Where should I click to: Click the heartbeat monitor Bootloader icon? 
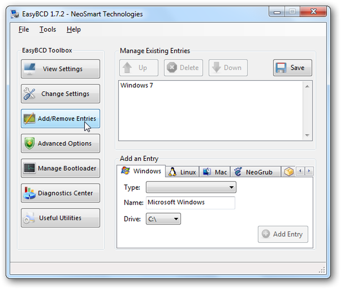coord(29,168)
